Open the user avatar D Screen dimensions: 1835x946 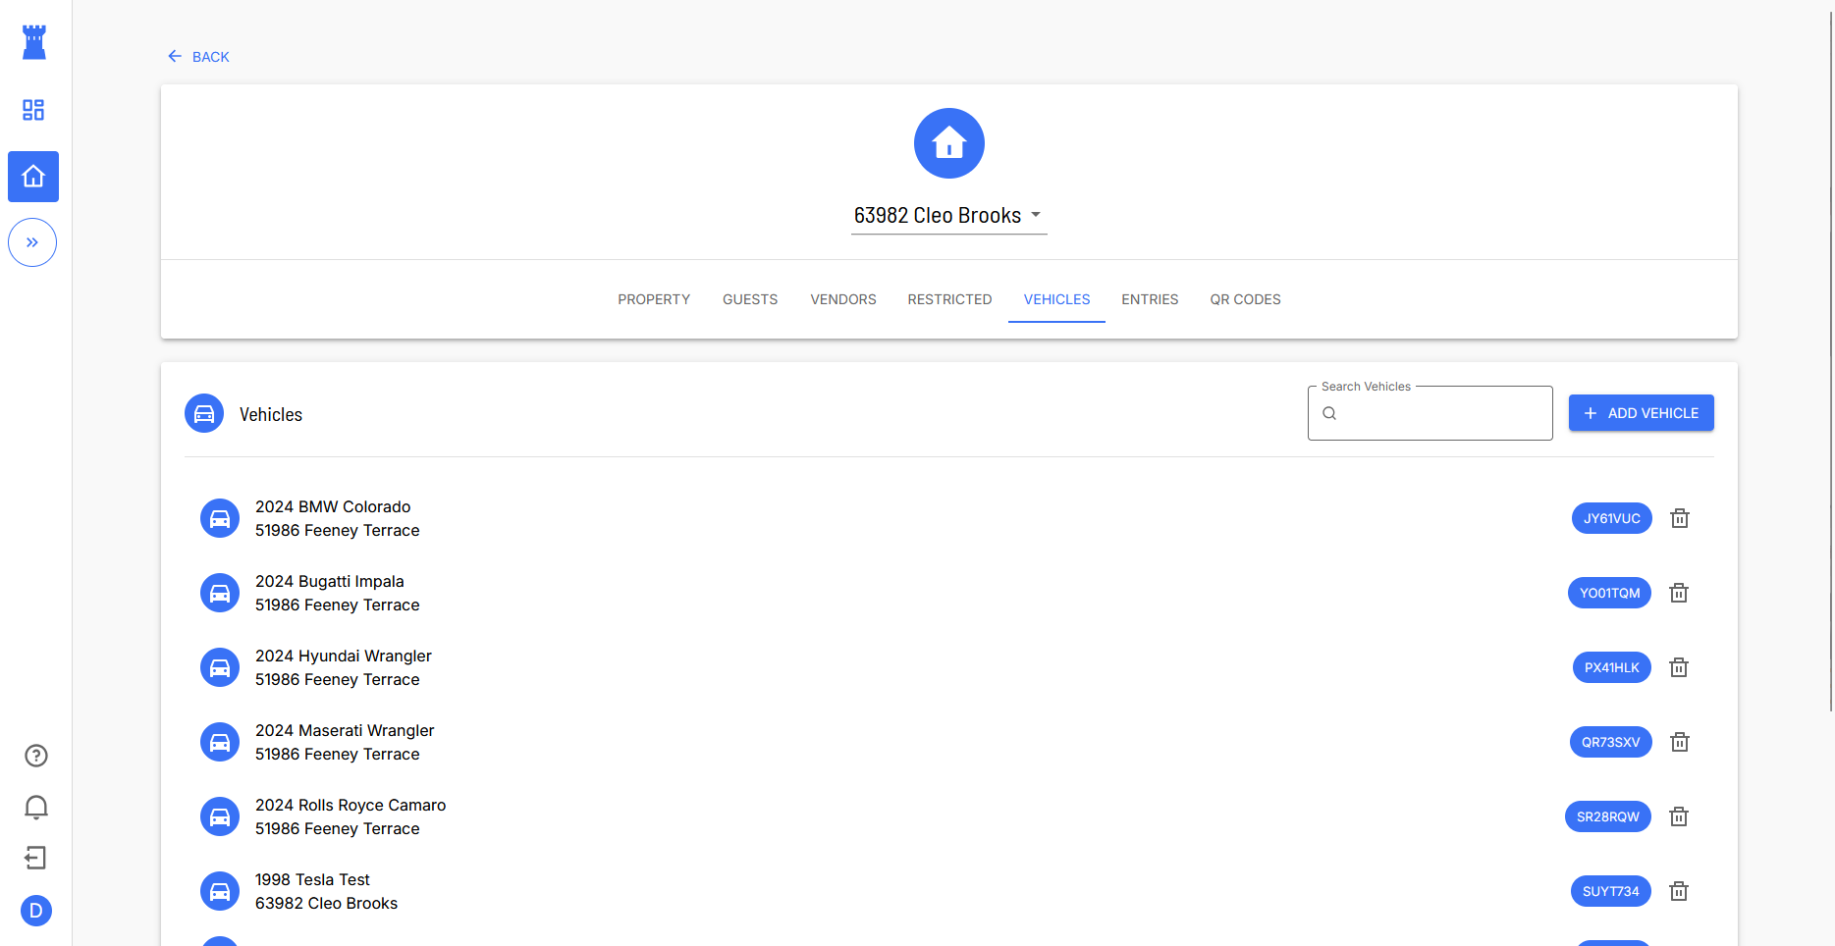tap(36, 911)
